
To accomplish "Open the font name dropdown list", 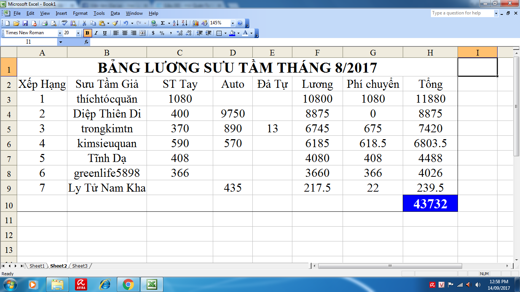I will (60, 33).
